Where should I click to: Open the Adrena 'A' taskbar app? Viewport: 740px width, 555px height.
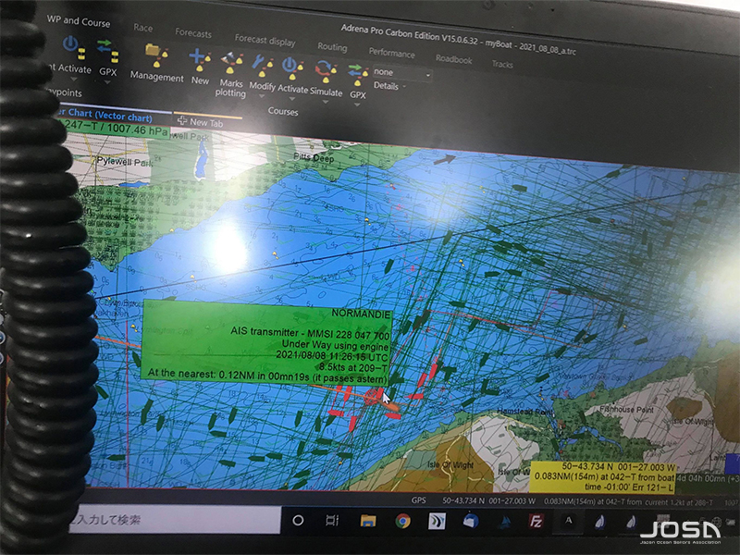point(569,521)
